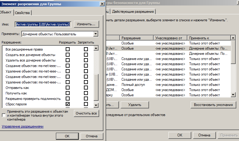Open 'Управление разрешениями' link
Viewport: 239px width, 141px height.
point(23,126)
